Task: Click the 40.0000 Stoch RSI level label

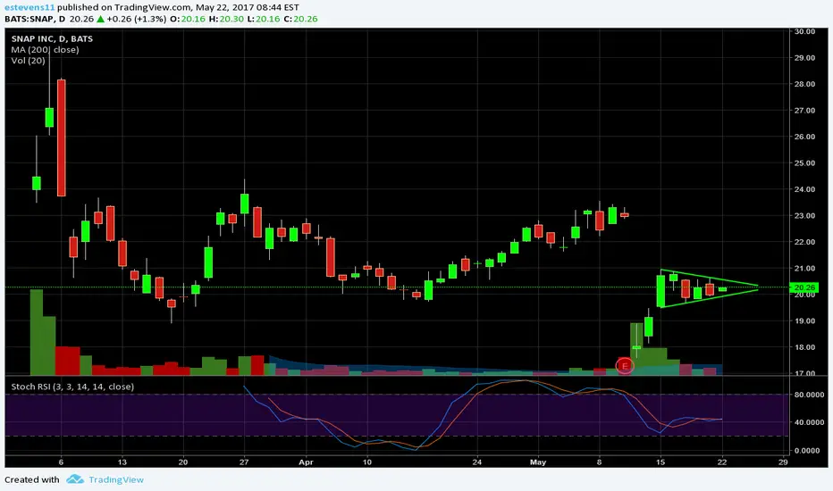Action: point(809,422)
